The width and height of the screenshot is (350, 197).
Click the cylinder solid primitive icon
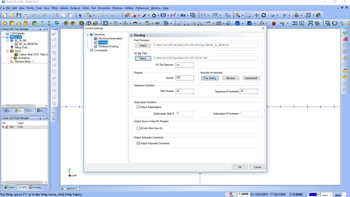point(26,23)
